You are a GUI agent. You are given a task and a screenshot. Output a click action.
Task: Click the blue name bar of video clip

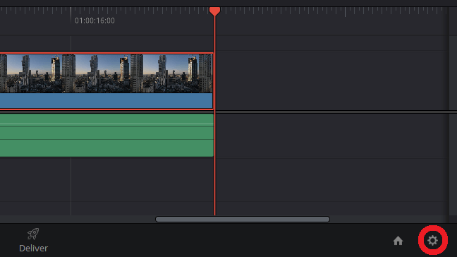tap(106, 101)
